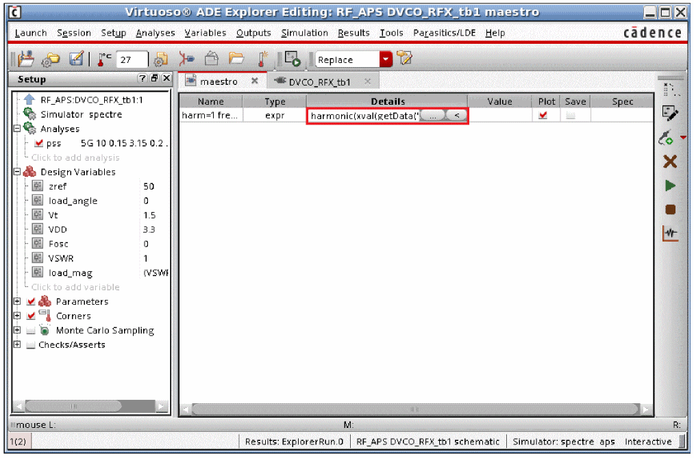Open the Parasitics/LDE menu
The width and height of the screenshot is (694, 458).
coord(445,33)
